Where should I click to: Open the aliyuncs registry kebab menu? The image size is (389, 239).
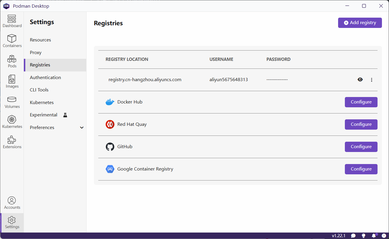pos(372,80)
